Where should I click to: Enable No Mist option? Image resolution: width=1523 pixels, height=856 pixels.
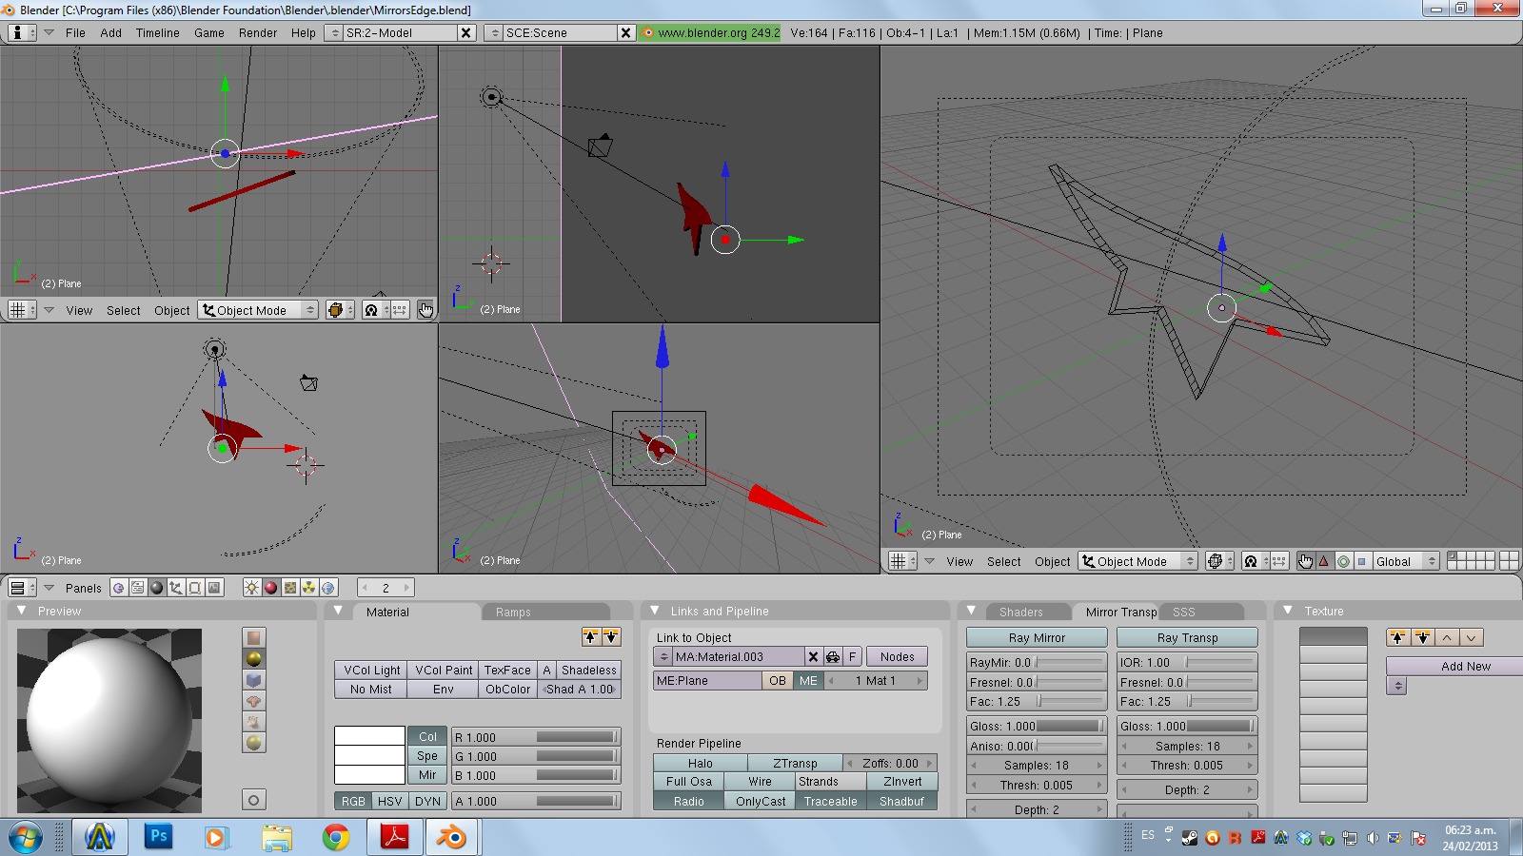[370, 689]
